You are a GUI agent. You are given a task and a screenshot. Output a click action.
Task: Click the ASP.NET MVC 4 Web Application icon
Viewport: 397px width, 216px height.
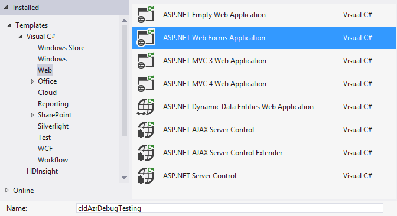pyautogui.click(x=146, y=84)
